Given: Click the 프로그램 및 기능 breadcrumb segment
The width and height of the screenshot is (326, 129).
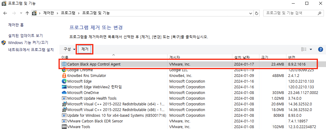Looking at the screenshot, I should click(x=96, y=13).
